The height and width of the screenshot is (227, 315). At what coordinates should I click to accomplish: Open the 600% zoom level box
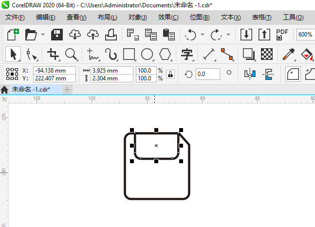click(x=305, y=35)
